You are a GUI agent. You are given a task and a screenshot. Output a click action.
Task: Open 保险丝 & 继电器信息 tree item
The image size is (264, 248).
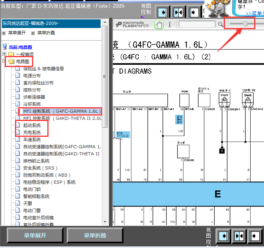click(44, 69)
